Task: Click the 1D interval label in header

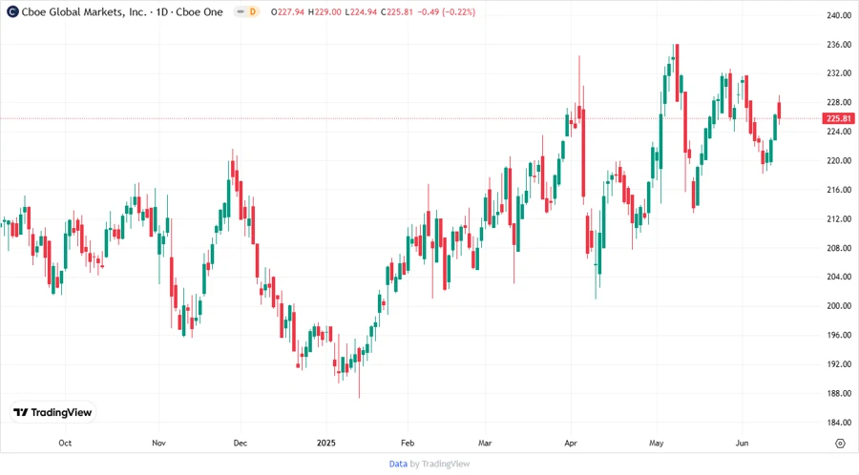Action: click(x=162, y=11)
